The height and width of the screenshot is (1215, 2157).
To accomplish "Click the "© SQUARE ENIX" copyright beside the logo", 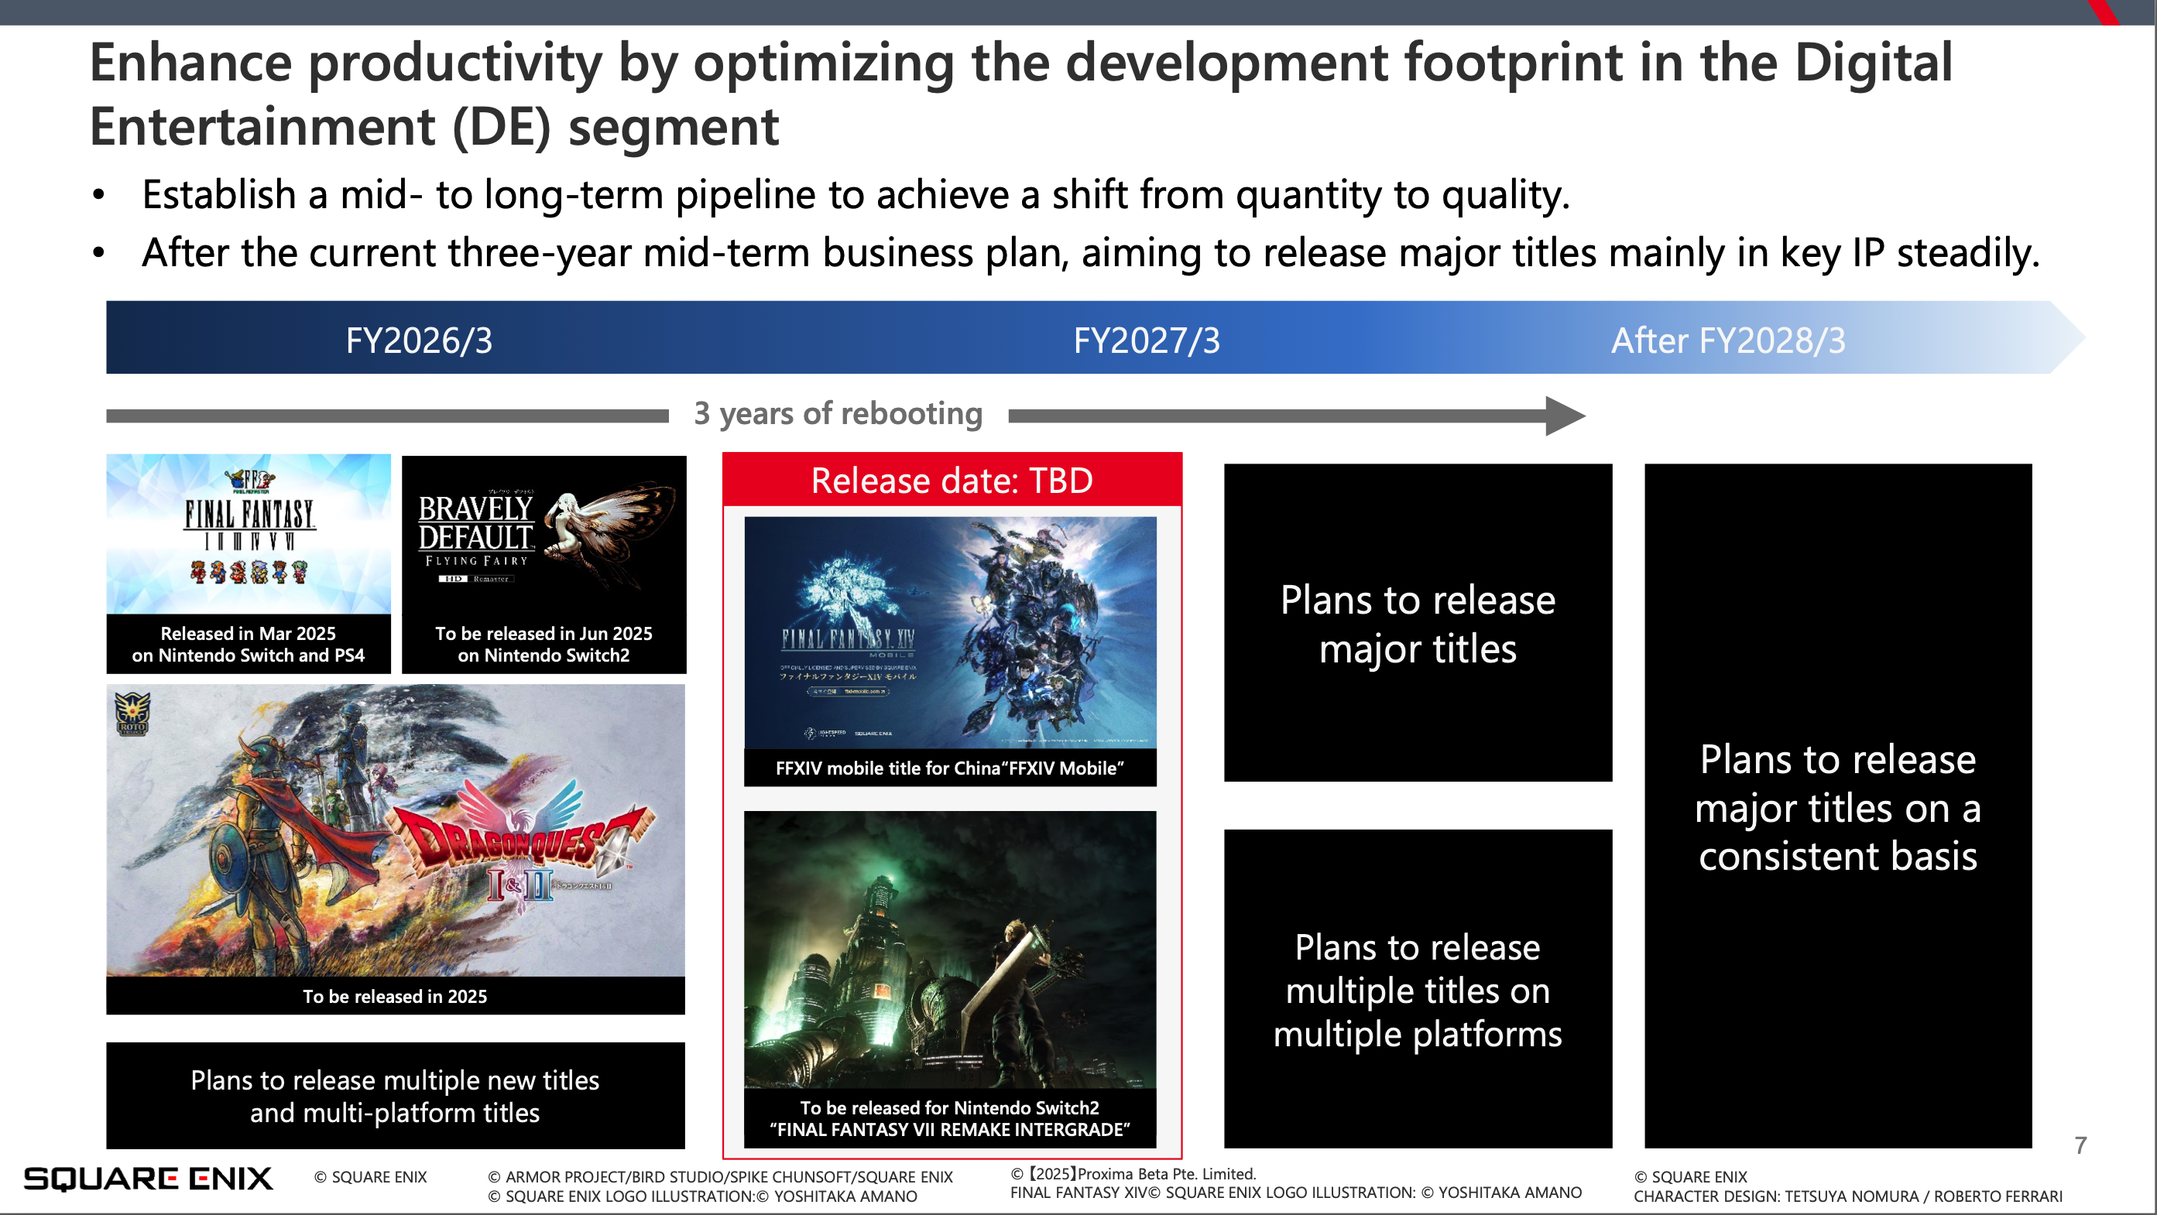I will coord(370,1177).
